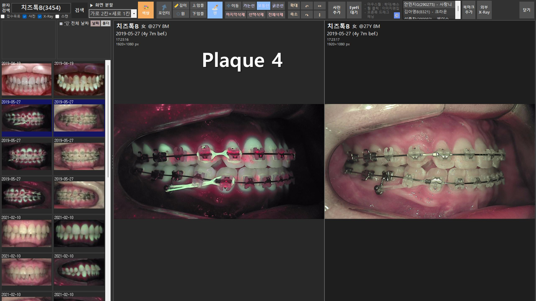Image resolution: width=536 pixels, height=301 pixels.
Task: Select the 원 circle drawing tool
Action: (181, 14)
